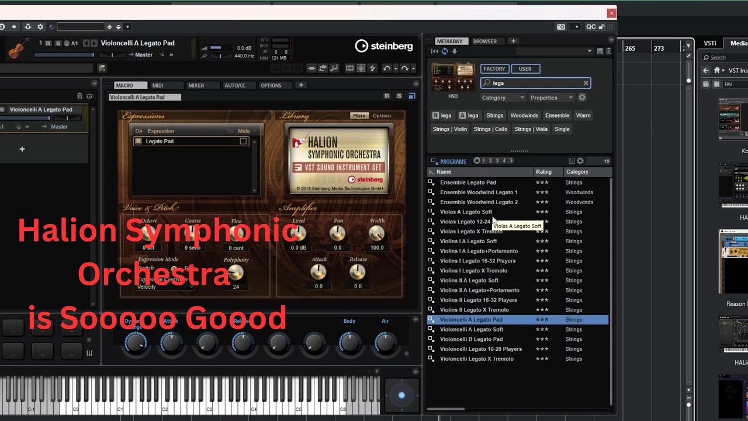Click the slot level slider under the program name
The height and width of the screenshot is (421, 748).
tap(64, 55)
